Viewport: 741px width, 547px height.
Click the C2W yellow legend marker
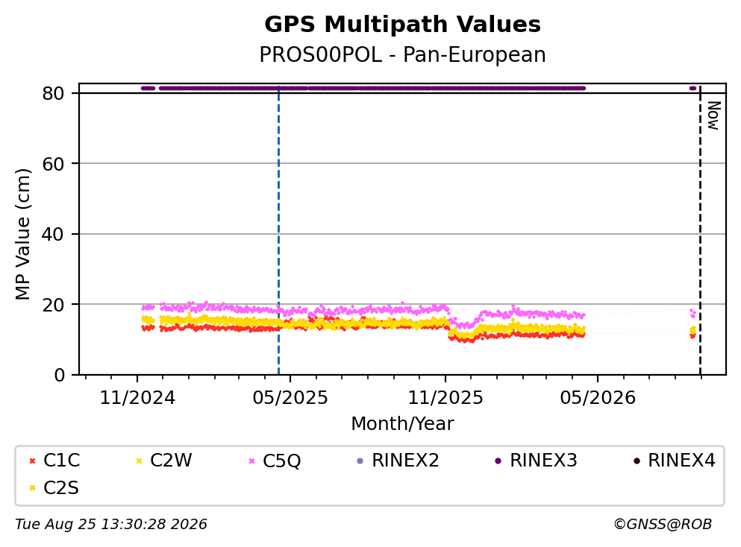(x=139, y=461)
